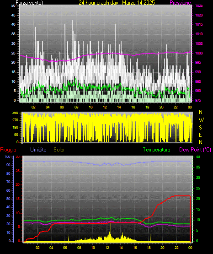Click the 15 mm mark on rain axis
This screenshot has height=254, width=213.
(x=18, y=199)
